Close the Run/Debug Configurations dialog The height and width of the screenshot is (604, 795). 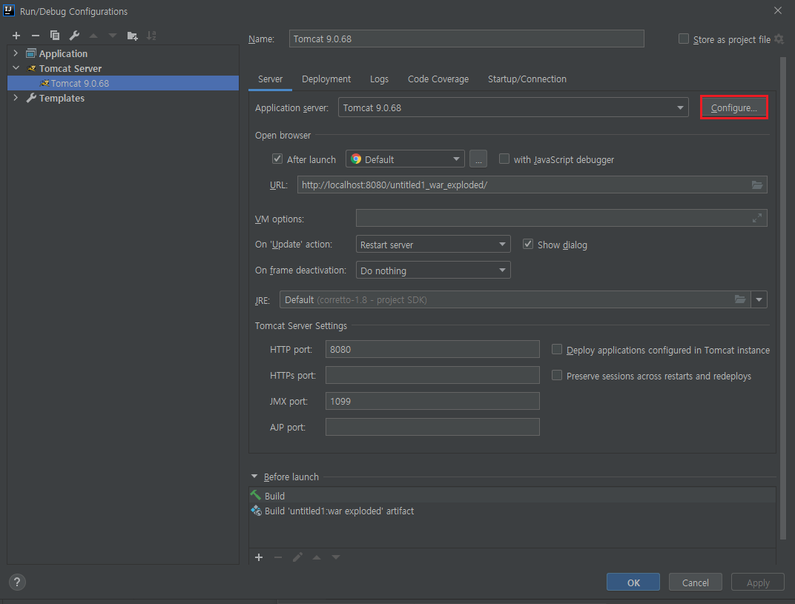point(778,10)
